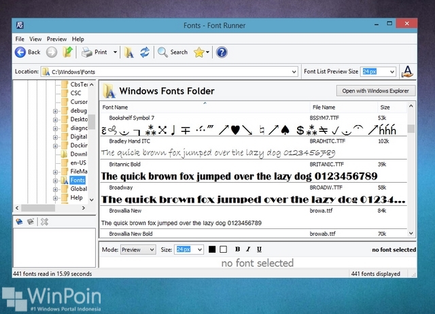Open the Print dropdown arrow
The height and width of the screenshot is (314, 435).
click(115, 52)
